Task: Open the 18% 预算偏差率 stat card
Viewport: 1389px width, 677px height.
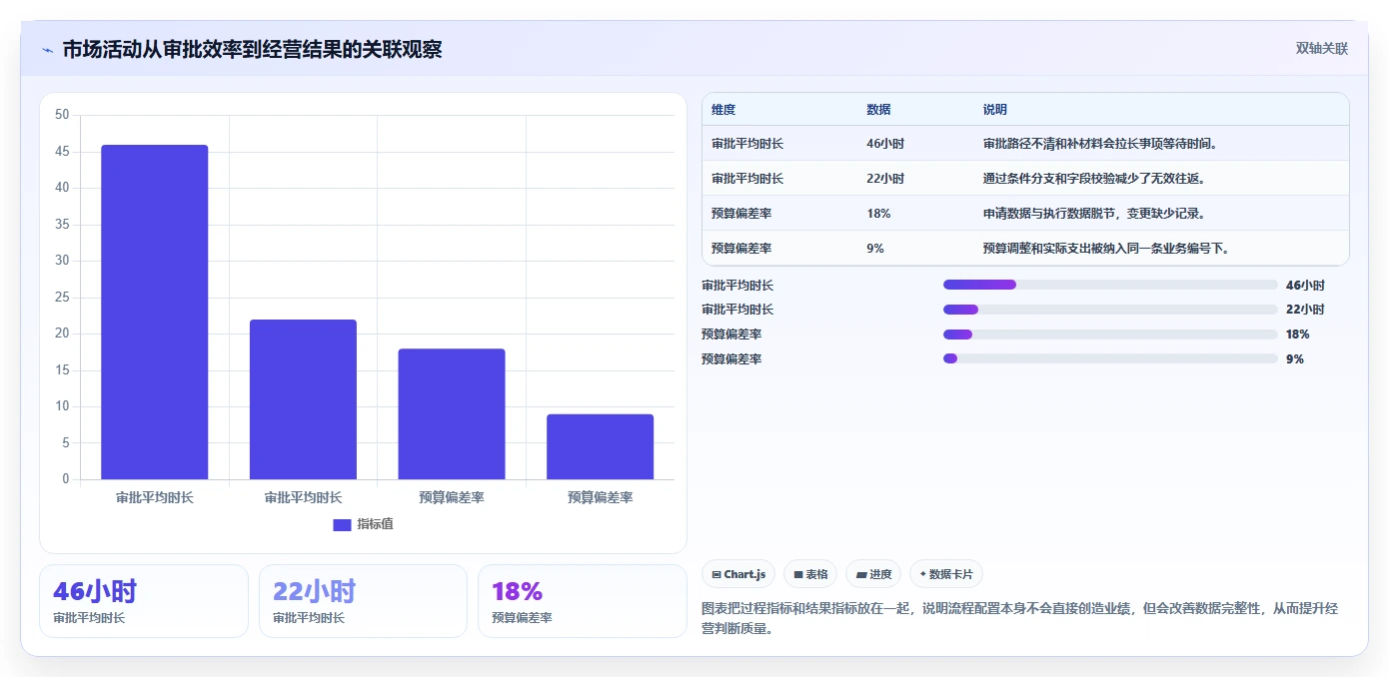Action: coord(582,601)
